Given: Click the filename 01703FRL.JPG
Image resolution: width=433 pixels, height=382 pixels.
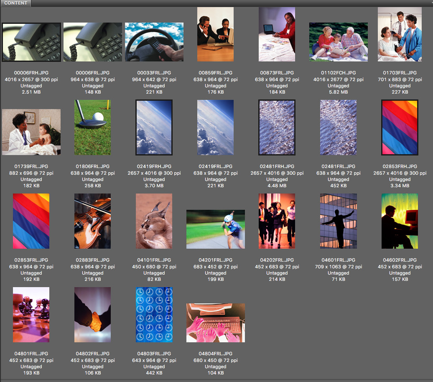Looking at the screenshot, I should [x=400, y=73].
